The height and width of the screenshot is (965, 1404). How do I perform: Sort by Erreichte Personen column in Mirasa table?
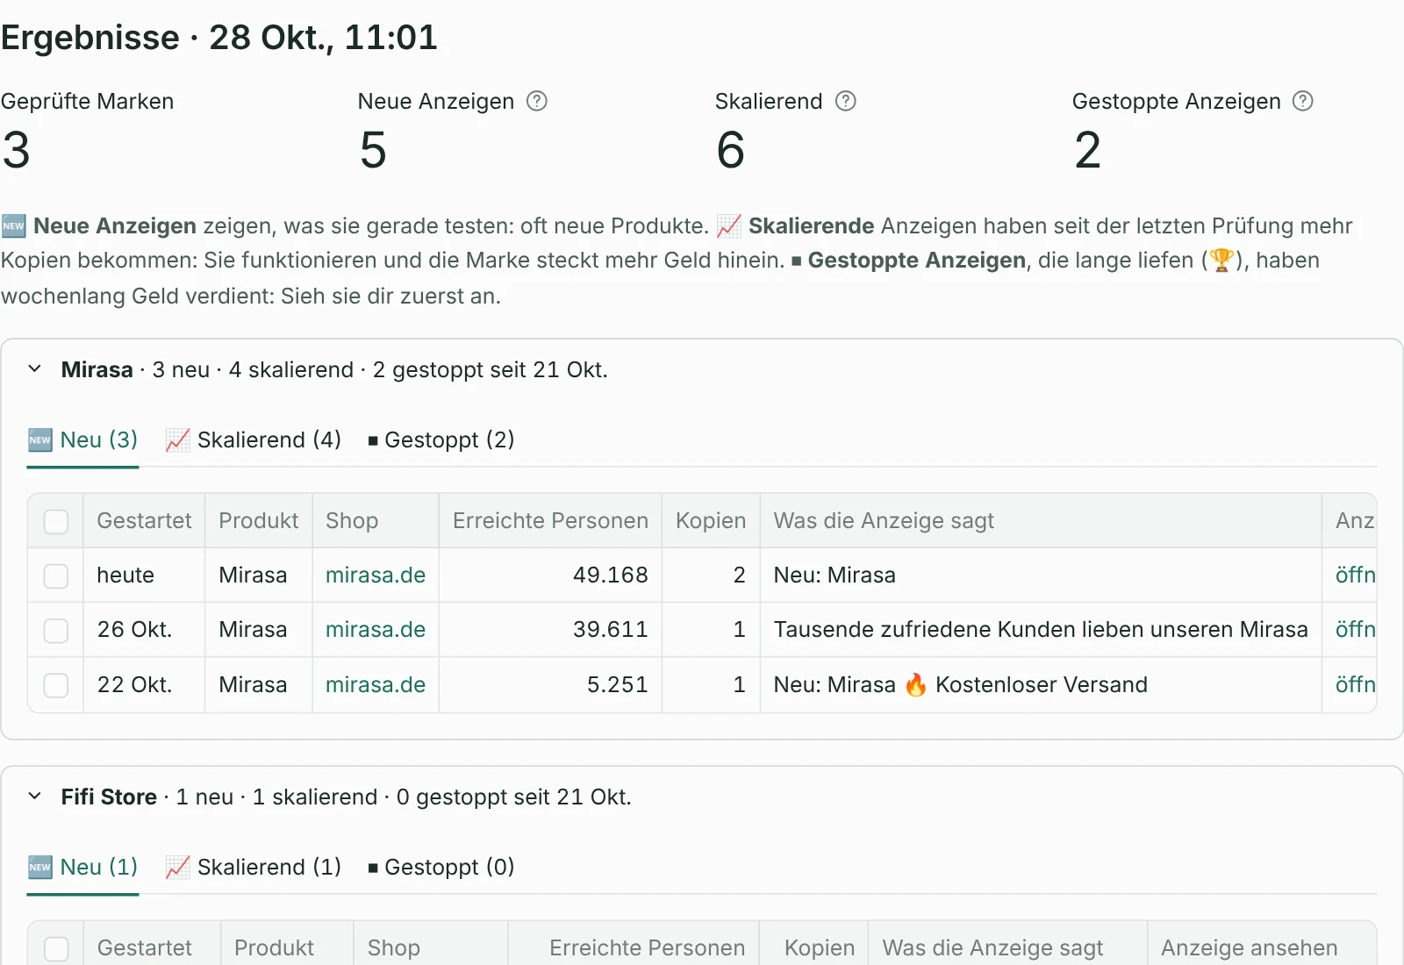pyautogui.click(x=550, y=521)
